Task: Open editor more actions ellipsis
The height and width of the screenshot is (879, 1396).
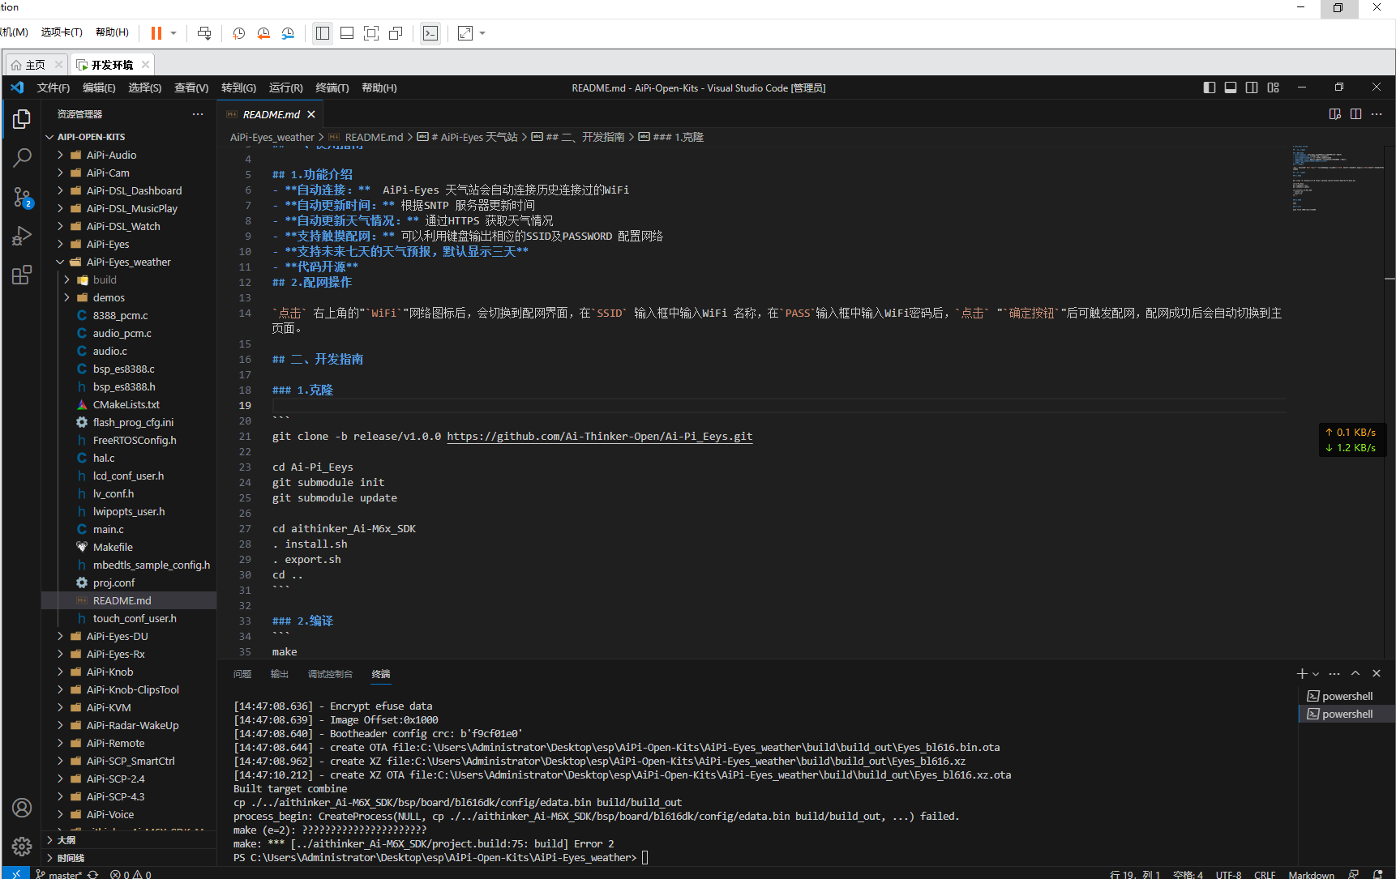Action: tap(1377, 114)
